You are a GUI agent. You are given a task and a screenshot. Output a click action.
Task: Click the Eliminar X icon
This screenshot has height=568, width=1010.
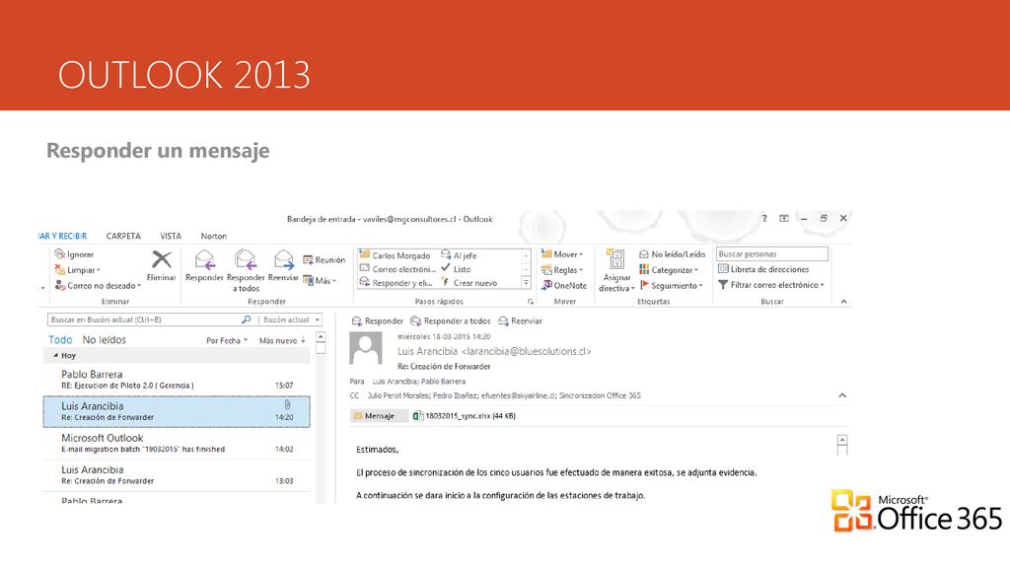click(161, 259)
